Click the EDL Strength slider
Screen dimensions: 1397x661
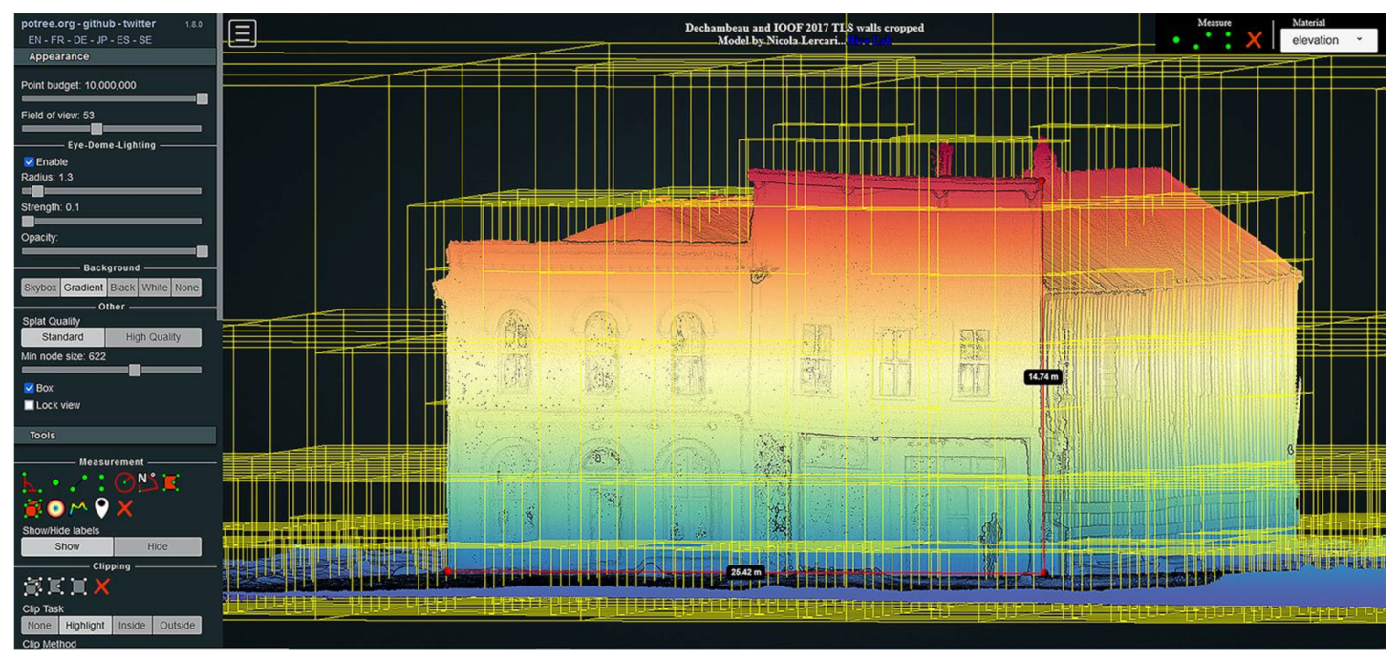click(112, 221)
